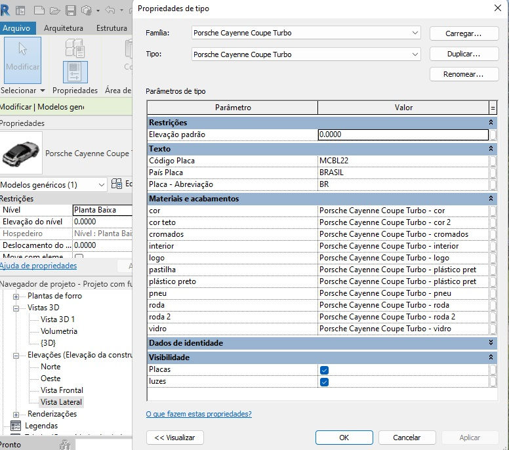Switch to the Arquitetura ribbon tab
The width and height of the screenshot is (509, 450).
tap(64, 28)
